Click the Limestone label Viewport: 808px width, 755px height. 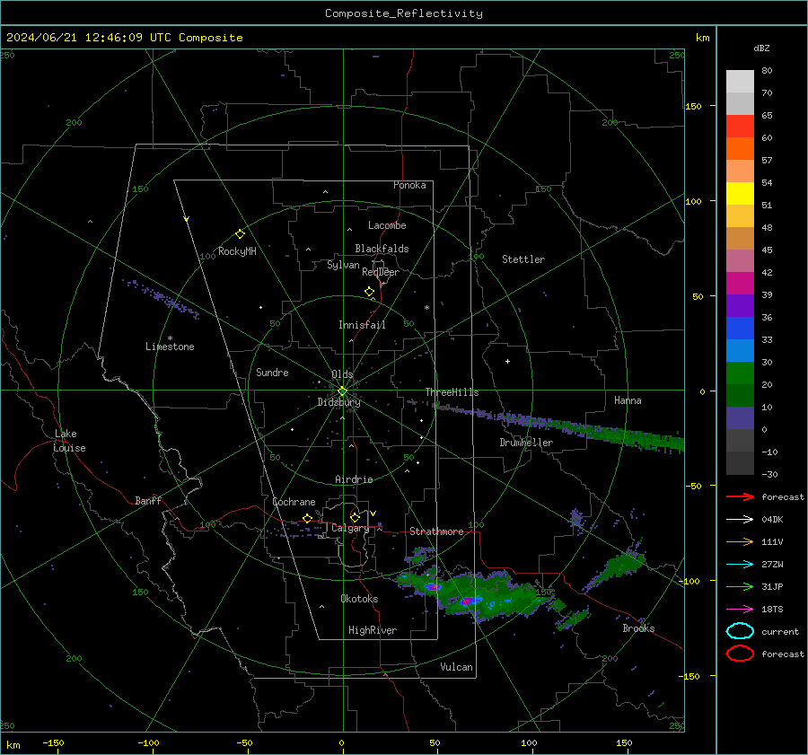coord(170,347)
